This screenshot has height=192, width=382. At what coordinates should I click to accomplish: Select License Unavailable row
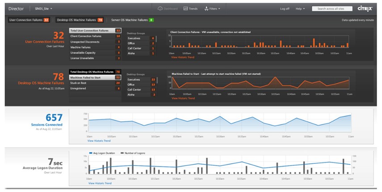(95, 58)
